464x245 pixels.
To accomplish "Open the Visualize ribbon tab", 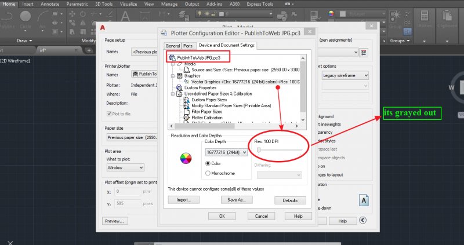I will pyautogui.click(x=128, y=4).
